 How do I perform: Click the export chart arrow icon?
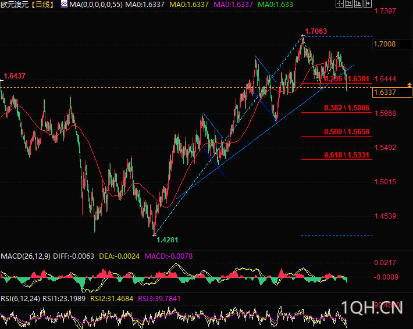368,3
